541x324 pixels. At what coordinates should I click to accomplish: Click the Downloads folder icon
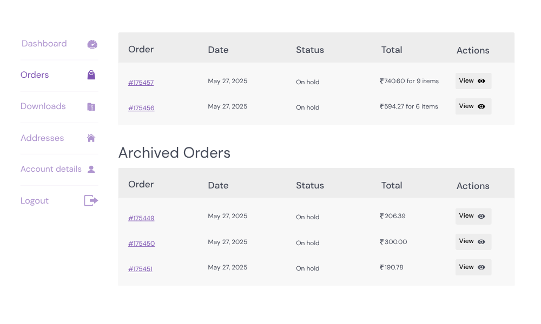pyautogui.click(x=91, y=107)
